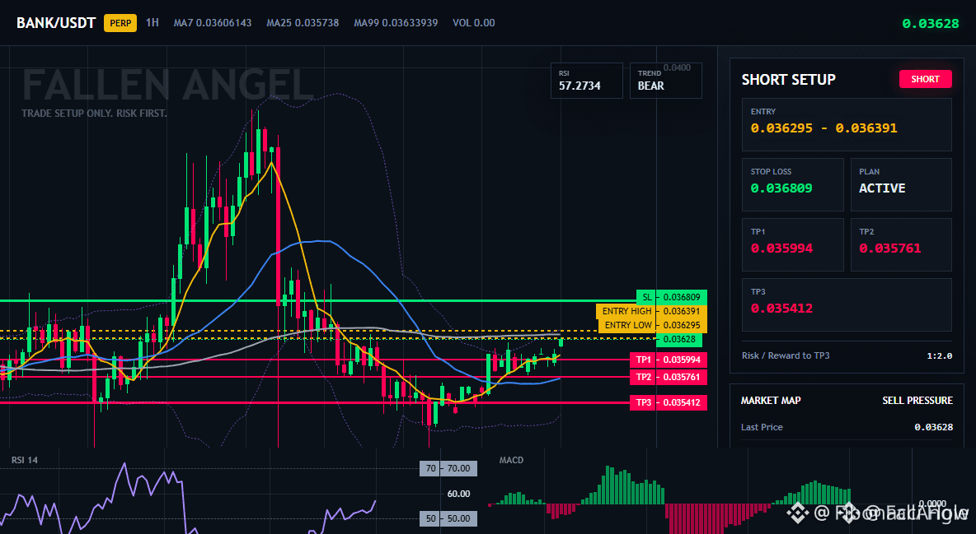Click the ENTRY LOW 0.036295 chart tag
Image resolution: width=976 pixels, height=534 pixels.
point(652,325)
